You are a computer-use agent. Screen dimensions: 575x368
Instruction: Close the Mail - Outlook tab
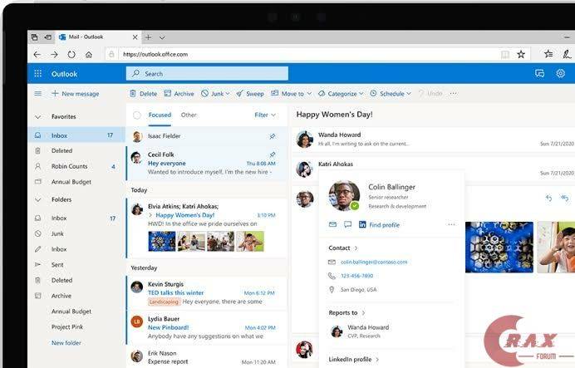pos(135,37)
